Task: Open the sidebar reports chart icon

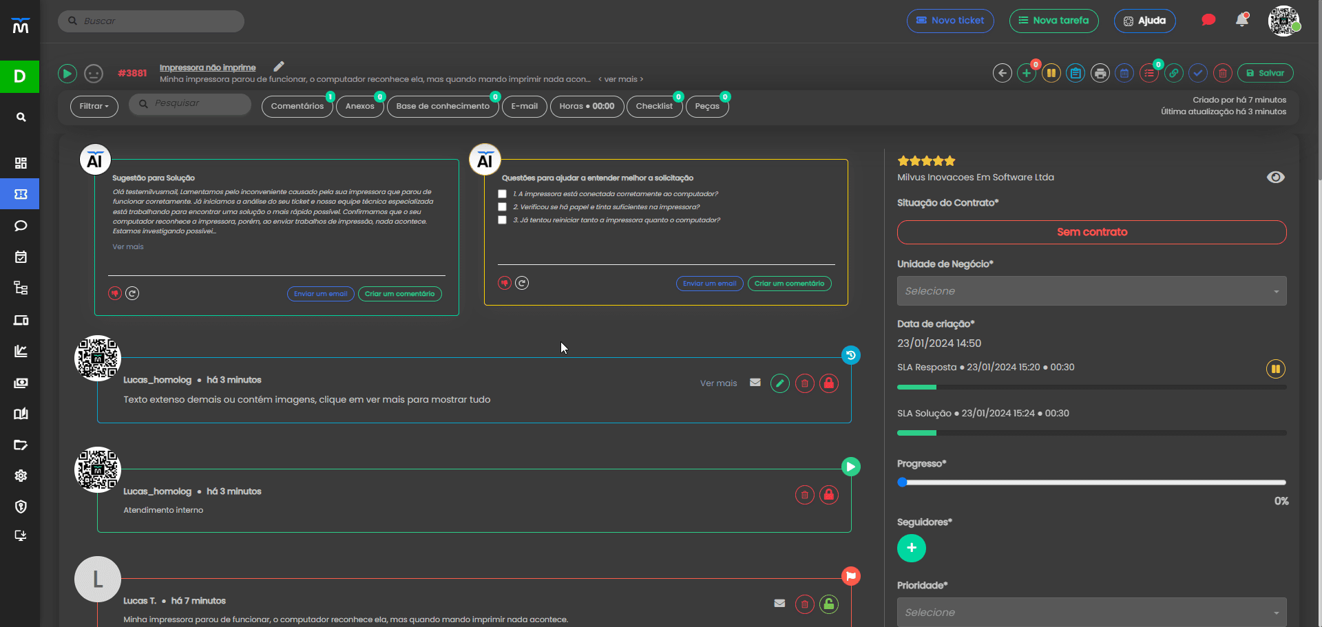Action: click(21, 351)
